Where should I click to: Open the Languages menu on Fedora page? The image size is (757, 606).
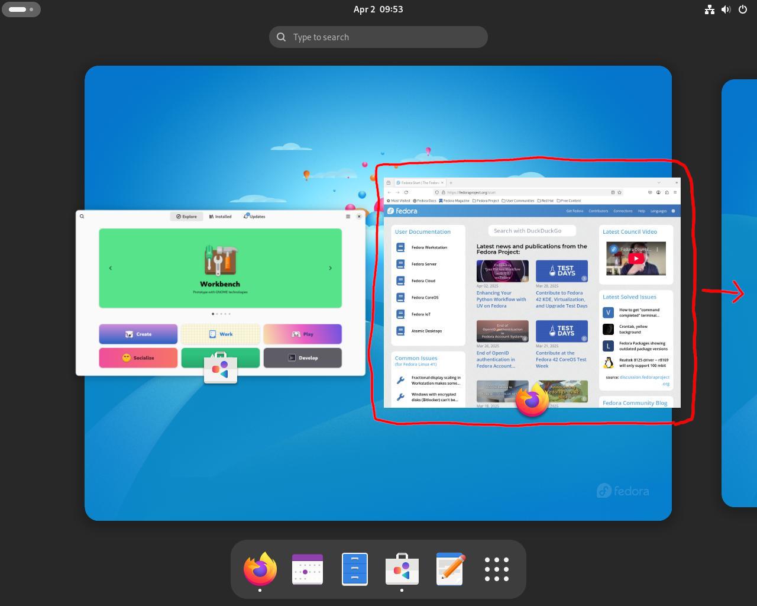(658, 211)
